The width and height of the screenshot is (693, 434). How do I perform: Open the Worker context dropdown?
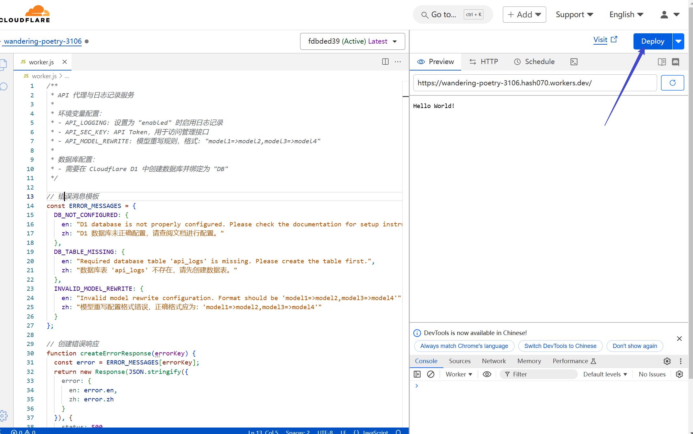pos(459,374)
